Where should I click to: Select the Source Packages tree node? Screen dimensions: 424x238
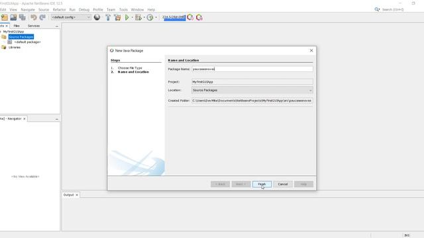point(21,37)
